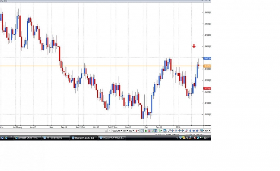The height and width of the screenshot is (171, 280).
Task: Open the N/A dropdown in chart toolbar
Action: tap(207, 131)
